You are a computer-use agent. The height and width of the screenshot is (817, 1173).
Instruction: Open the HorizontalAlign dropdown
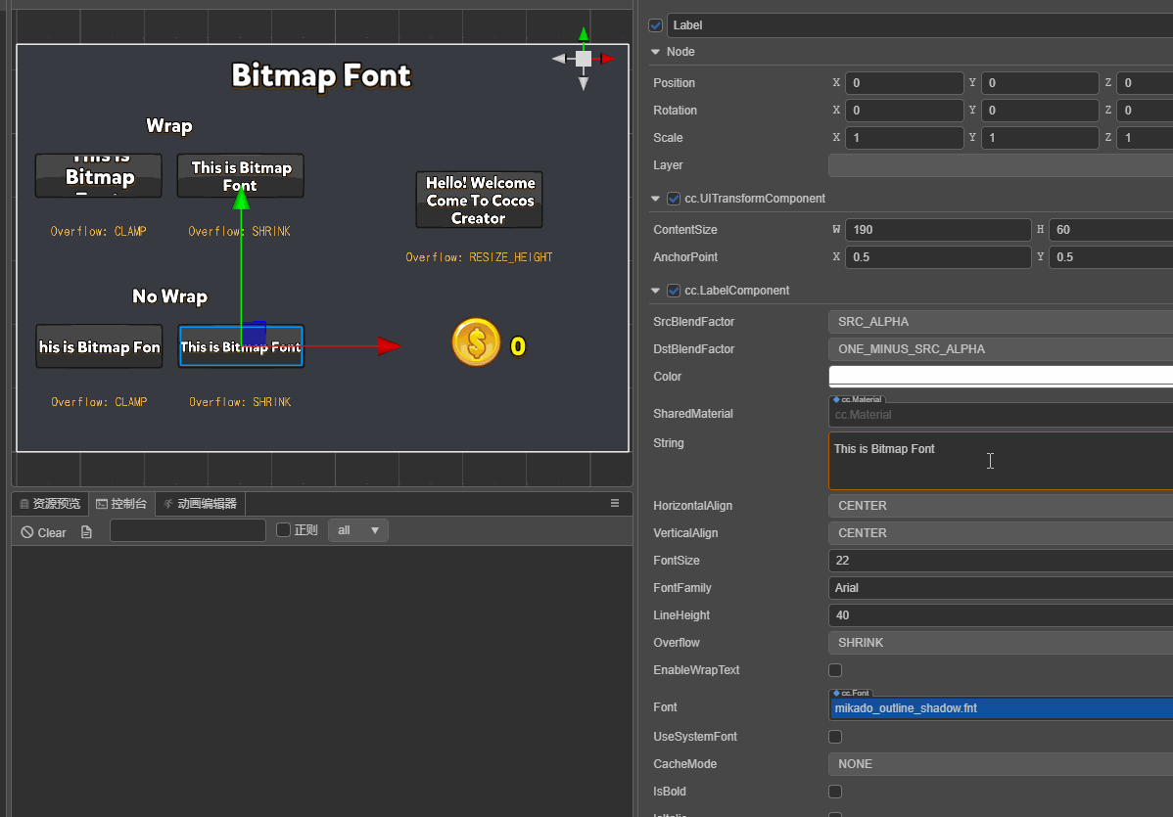1001,506
